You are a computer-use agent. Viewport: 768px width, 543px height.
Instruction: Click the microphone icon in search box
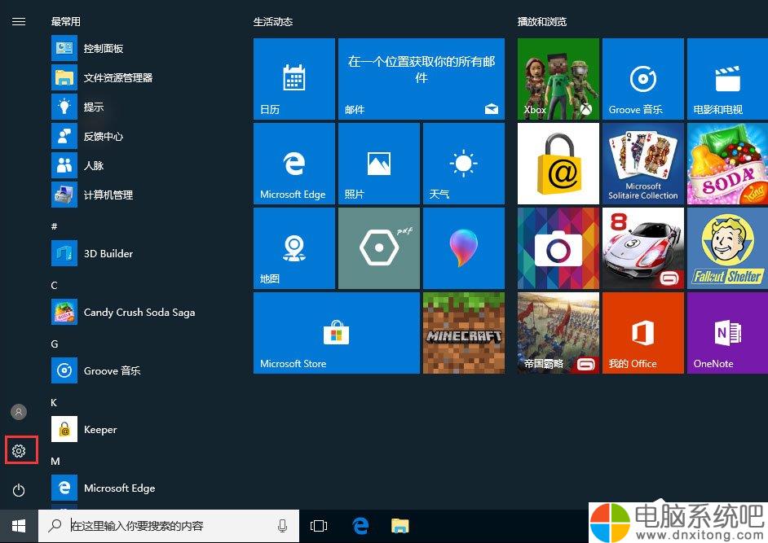click(282, 526)
